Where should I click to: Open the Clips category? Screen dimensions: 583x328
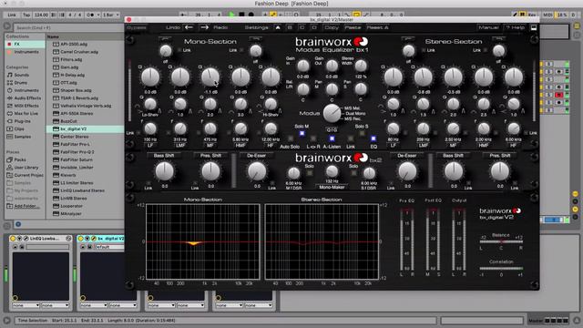pos(19,129)
